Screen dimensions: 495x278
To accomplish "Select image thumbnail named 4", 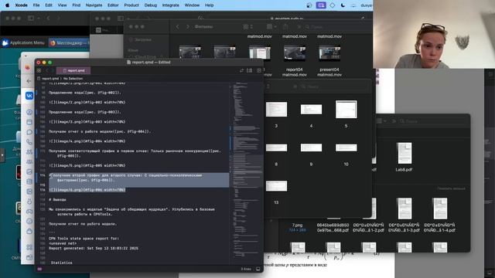I will pyautogui.click(x=311, y=115).
